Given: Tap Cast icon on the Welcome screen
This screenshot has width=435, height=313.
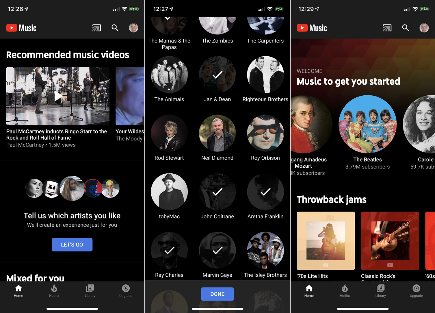Looking at the screenshot, I should click(x=387, y=28).
